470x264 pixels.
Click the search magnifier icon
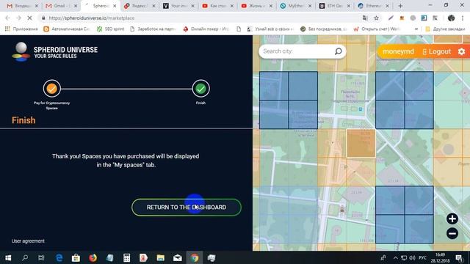click(x=338, y=51)
